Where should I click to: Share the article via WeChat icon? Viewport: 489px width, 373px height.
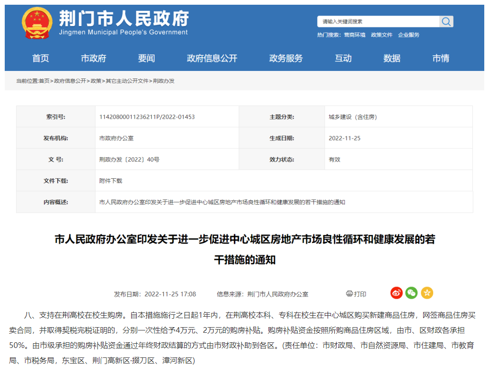pyautogui.click(x=411, y=293)
